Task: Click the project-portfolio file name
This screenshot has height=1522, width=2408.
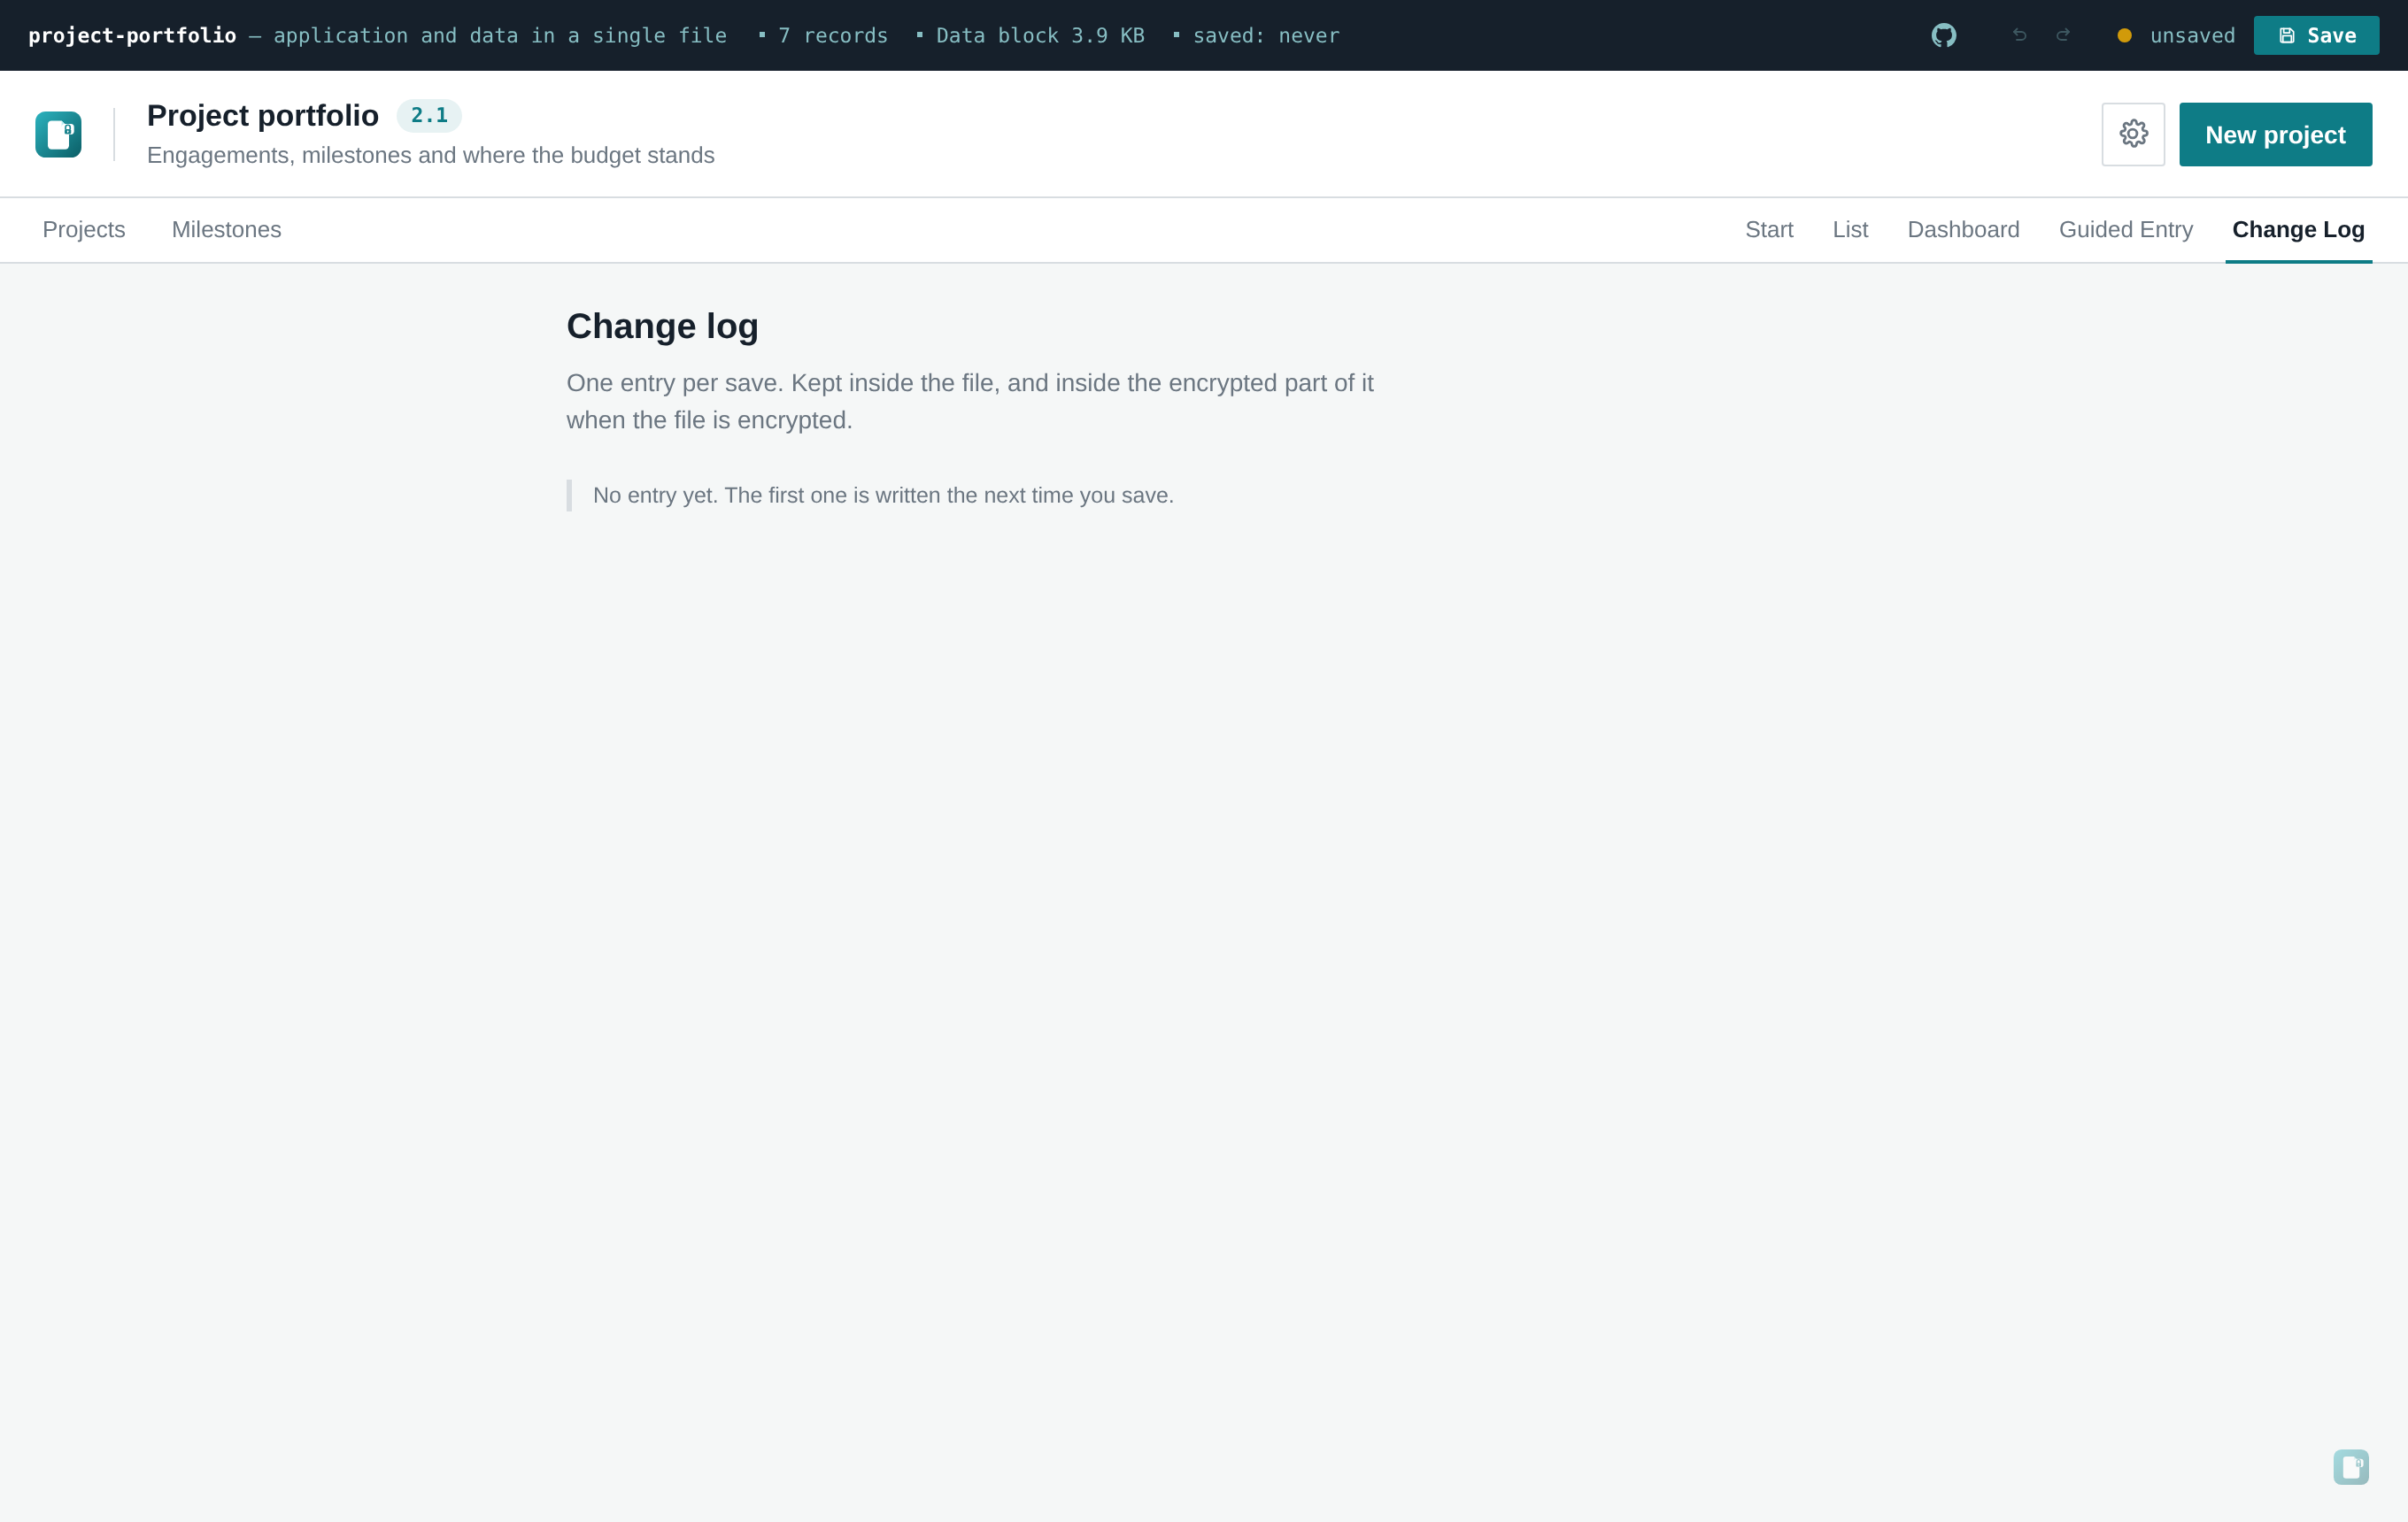Action: click(x=132, y=36)
